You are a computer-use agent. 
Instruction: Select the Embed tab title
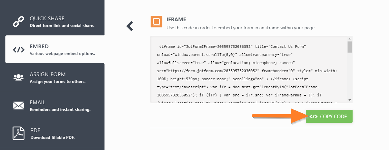coord(39,47)
